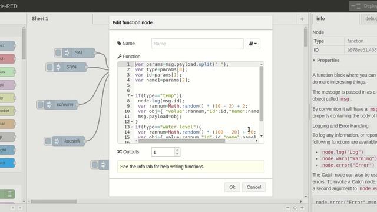Click the palette vertical scrollbar thumb
The height and width of the screenshot is (212, 377).
(x=24, y=44)
